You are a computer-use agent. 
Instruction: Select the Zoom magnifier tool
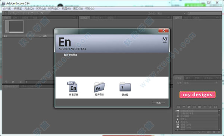[x=32, y=13]
